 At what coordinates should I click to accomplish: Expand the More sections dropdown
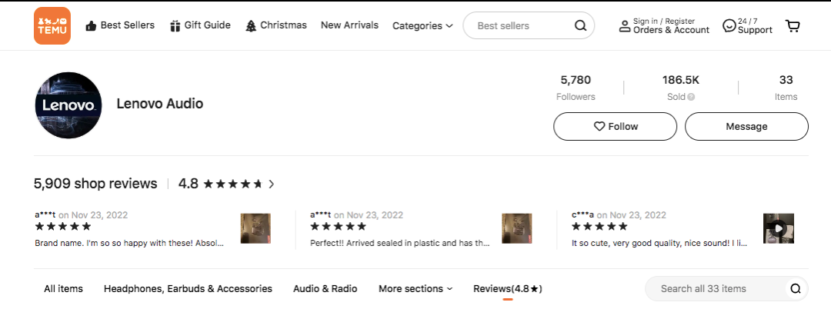coord(415,289)
